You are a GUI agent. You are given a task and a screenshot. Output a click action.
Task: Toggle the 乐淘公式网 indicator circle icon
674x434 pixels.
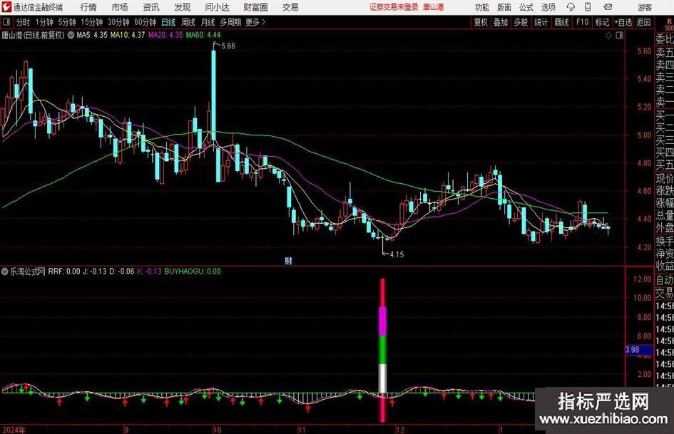(5, 272)
